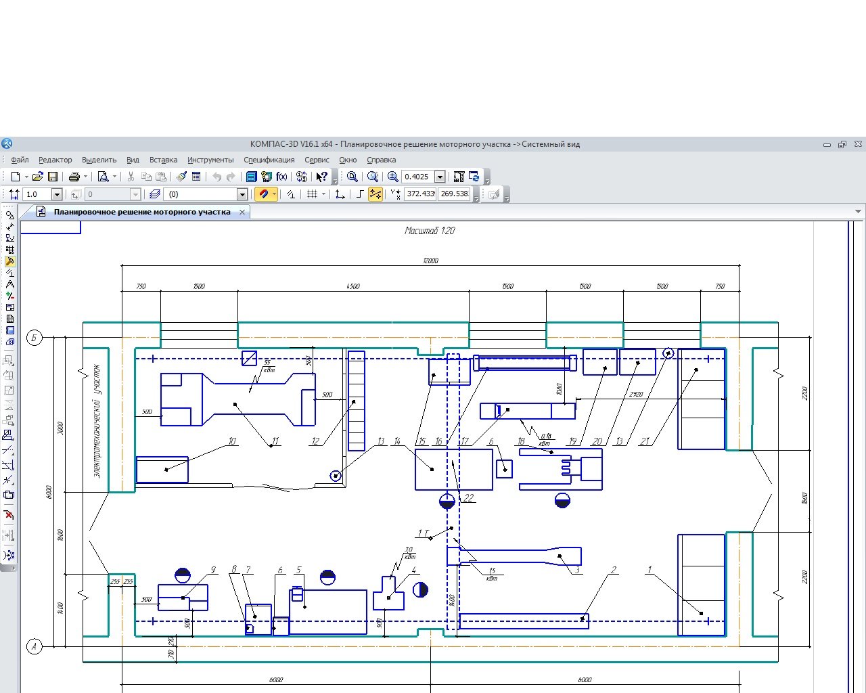The image size is (866, 693).
Task: Open the Measurements compass tool panel
Action: click(9, 284)
